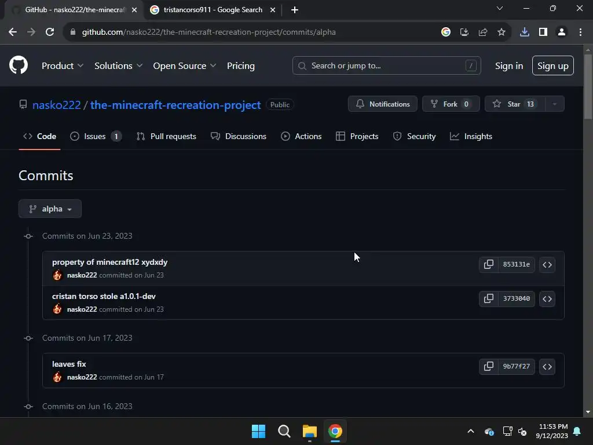Viewport: 593px width, 445px height.
Task: Open the Star lists dropdown arrow
Action: point(554,104)
